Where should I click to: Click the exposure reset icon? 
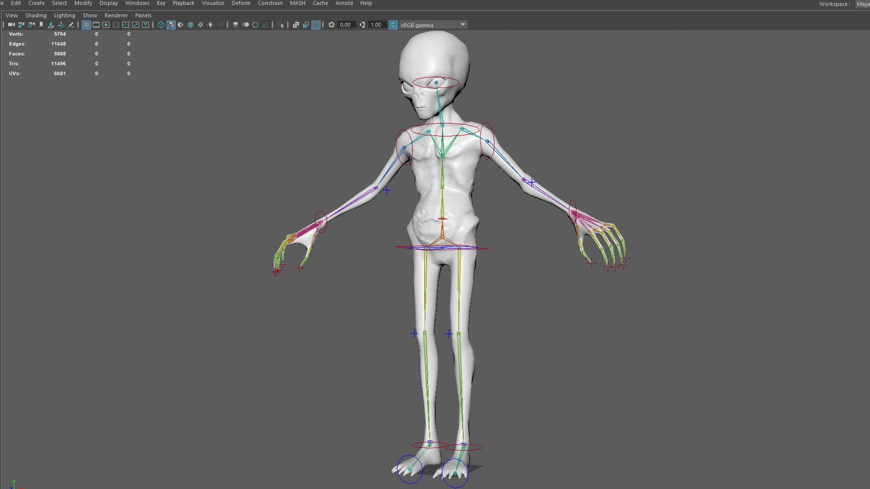point(332,25)
